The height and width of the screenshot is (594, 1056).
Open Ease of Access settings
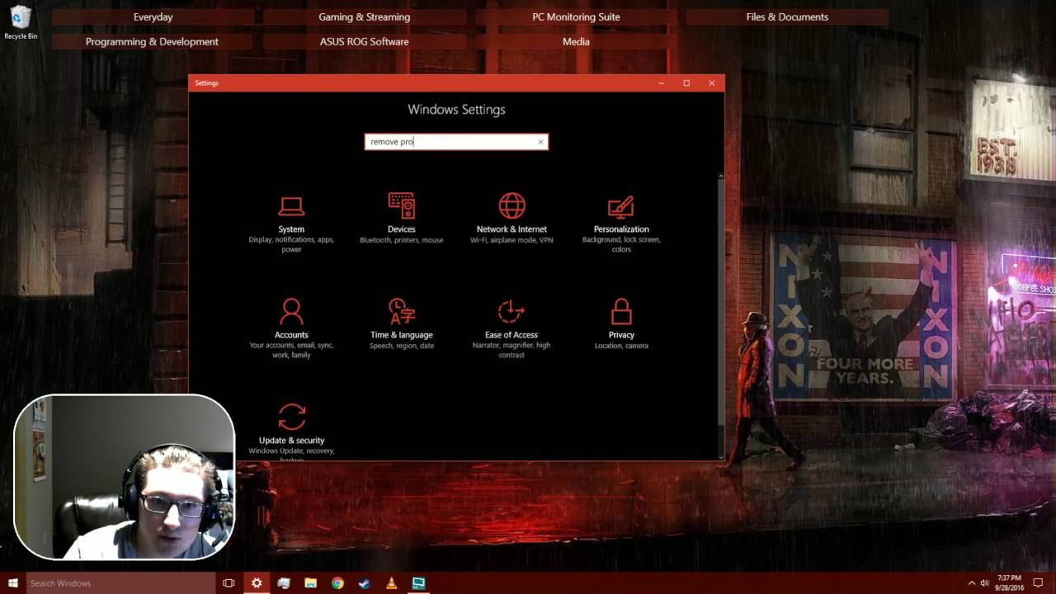point(511,329)
